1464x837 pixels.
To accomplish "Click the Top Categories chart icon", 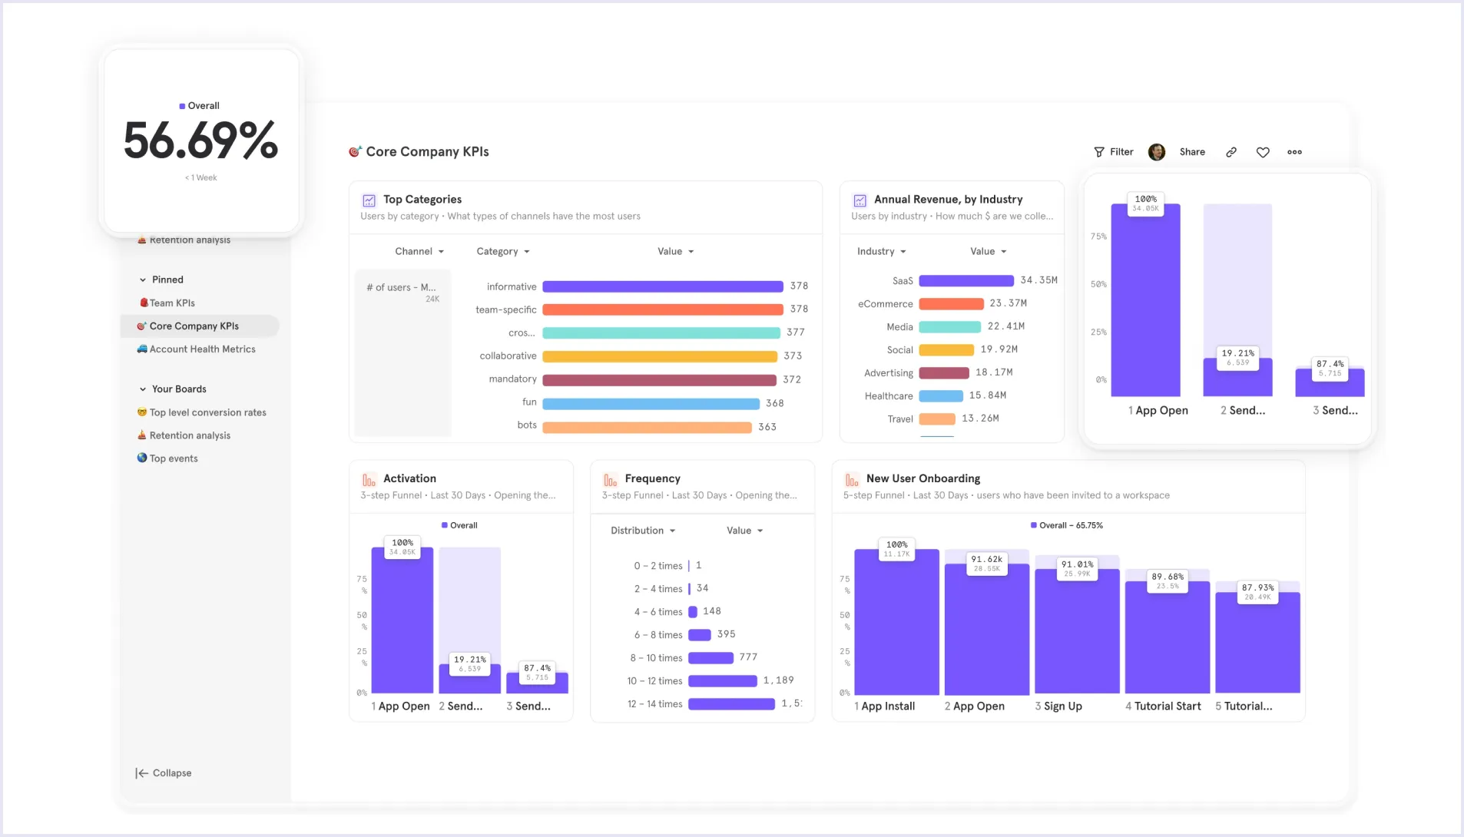I will 369,200.
